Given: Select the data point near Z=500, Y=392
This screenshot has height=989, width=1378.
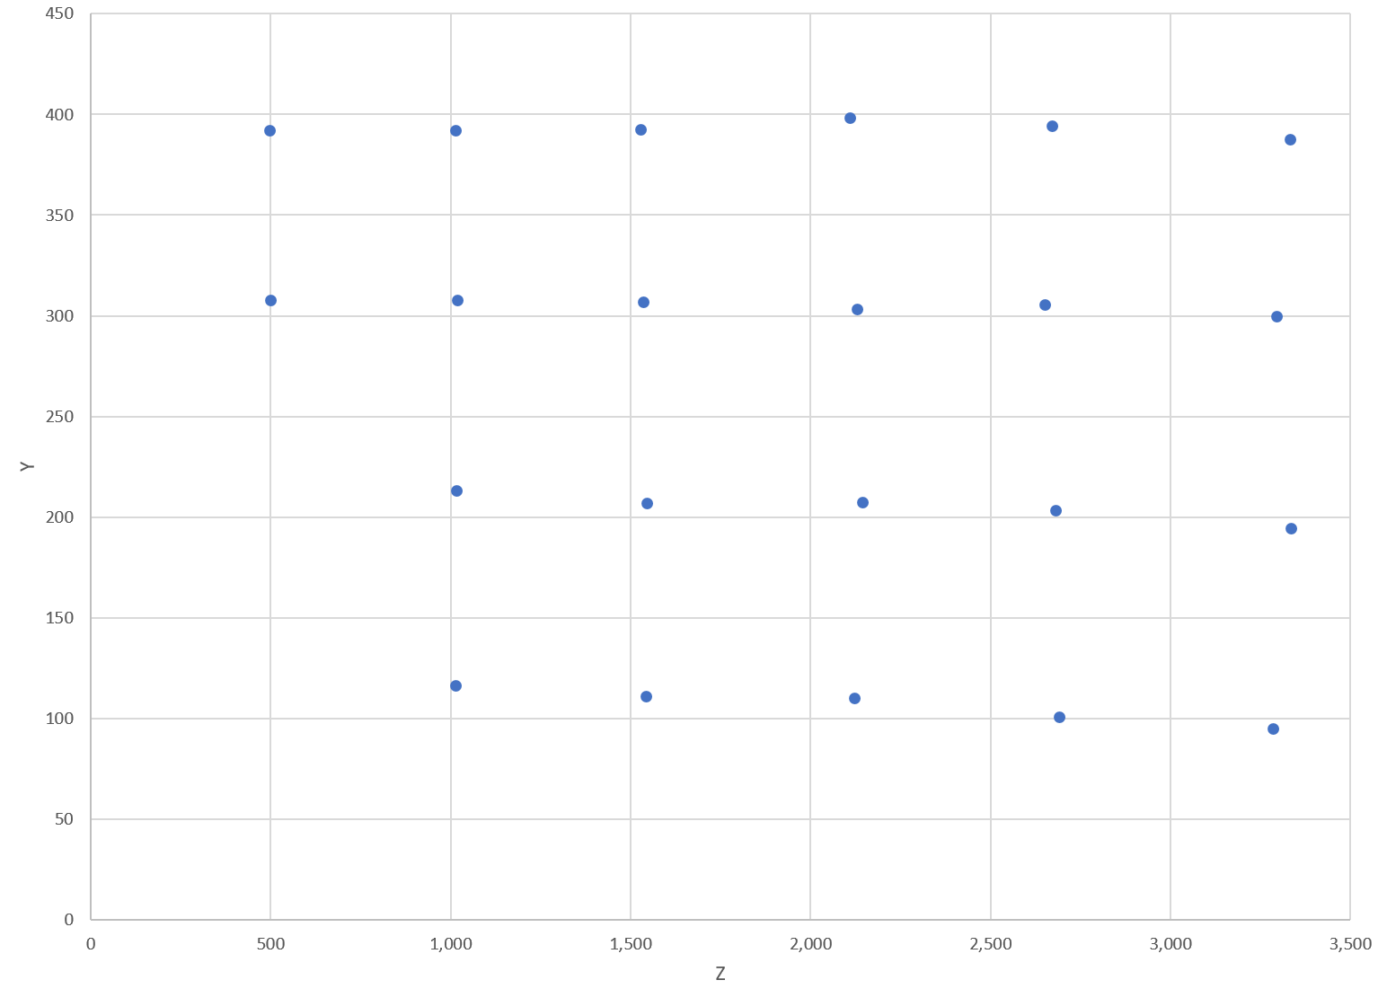Looking at the screenshot, I should [x=269, y=131].
